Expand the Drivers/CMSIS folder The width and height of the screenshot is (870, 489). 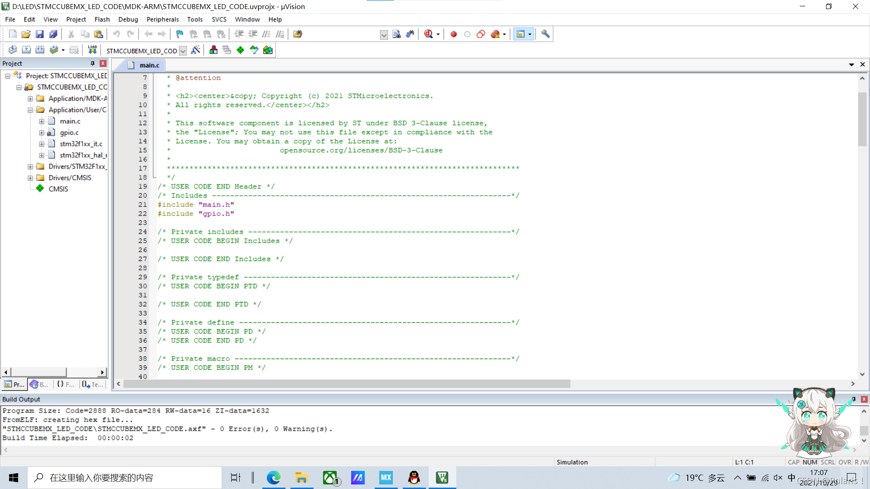pyautogui.click(x=30, y=178)
